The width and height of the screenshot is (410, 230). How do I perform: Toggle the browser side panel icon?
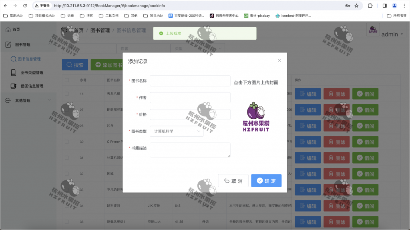[384, 6]
